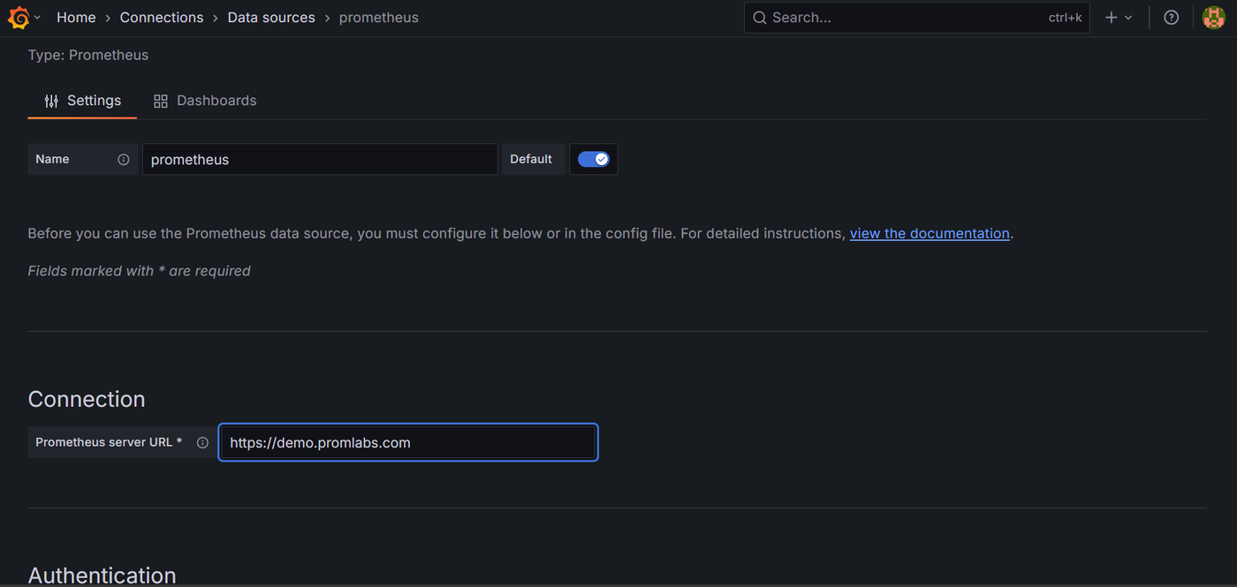Open the Help question-mark icon
Image resolution: width=1237 pixels, height=587 pixels.
1172,18
